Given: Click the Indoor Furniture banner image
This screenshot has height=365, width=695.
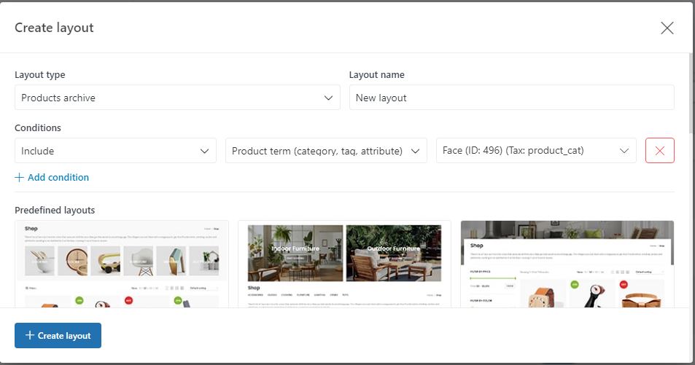Looking at the screenshot, I should [295, 253].
